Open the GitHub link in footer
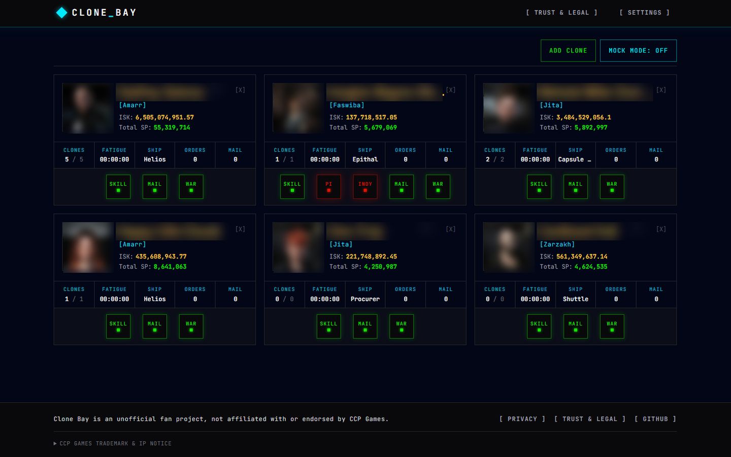Screen dimensions: 731x457 click(x=655, y=419)
